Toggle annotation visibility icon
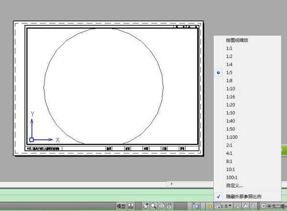 click(x=245, y=206)
